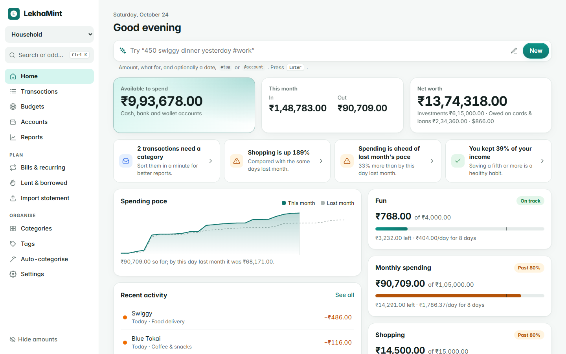Focus the Search or add field
Screen dimensions: 566x354
[49, 55]
